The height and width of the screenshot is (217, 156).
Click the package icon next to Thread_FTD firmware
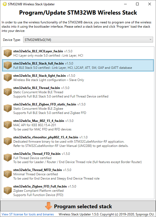(x=8, y=158)
